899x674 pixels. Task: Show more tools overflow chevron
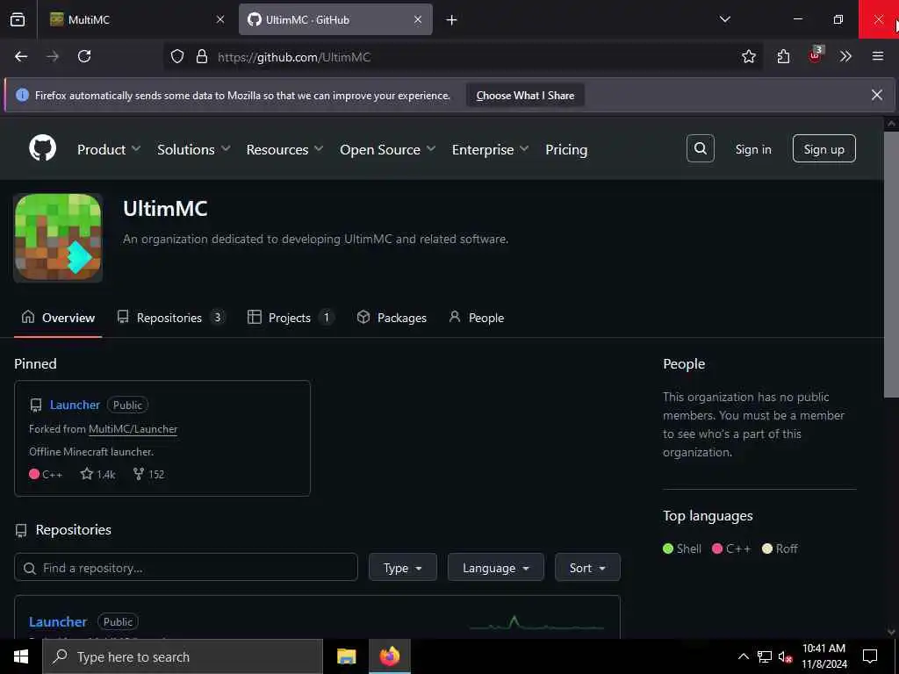(845, 56)
